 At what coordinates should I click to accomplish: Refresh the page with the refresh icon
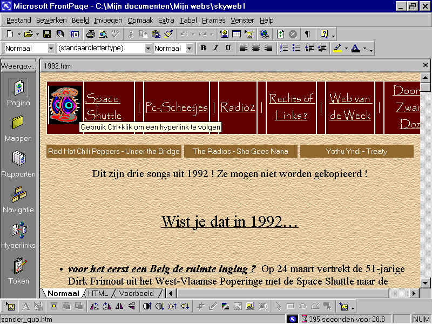point(280,34)
